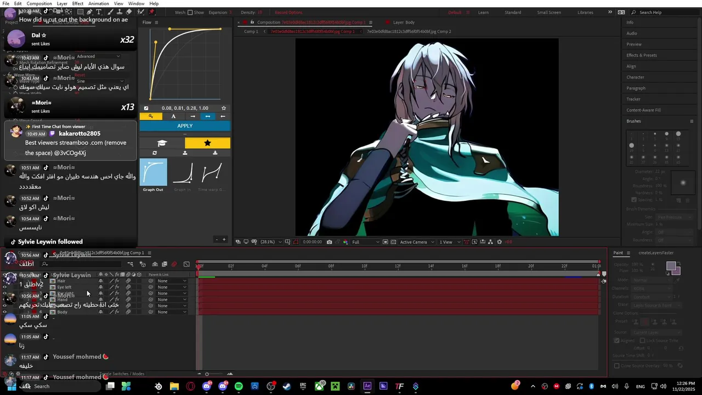Open the Composition menu
702x395 pixels.
tap(39, 4)
